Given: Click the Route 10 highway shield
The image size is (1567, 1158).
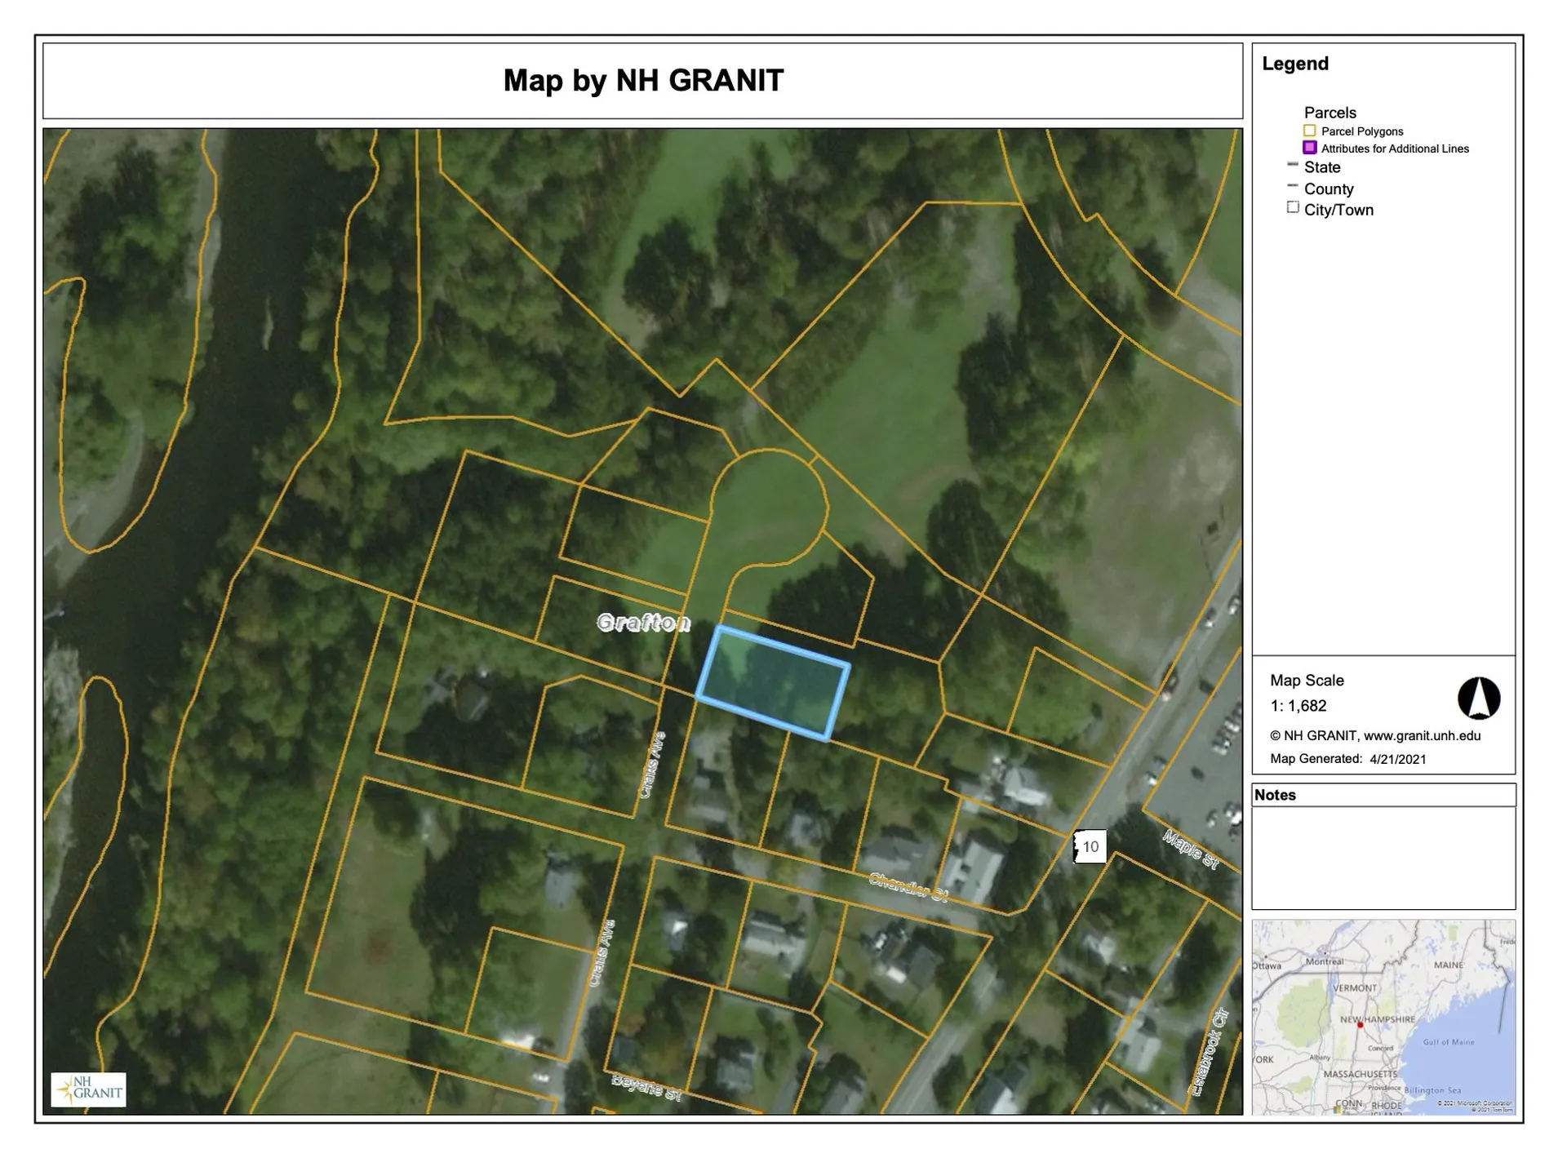Looking at the screenshot, I should (x=1090, y=846).
